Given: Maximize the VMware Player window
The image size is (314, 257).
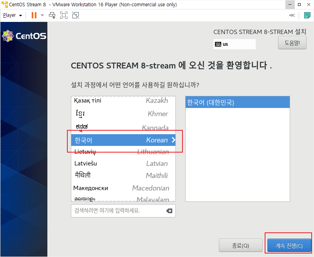Looking at the screenshot, I should pos(300,4).
